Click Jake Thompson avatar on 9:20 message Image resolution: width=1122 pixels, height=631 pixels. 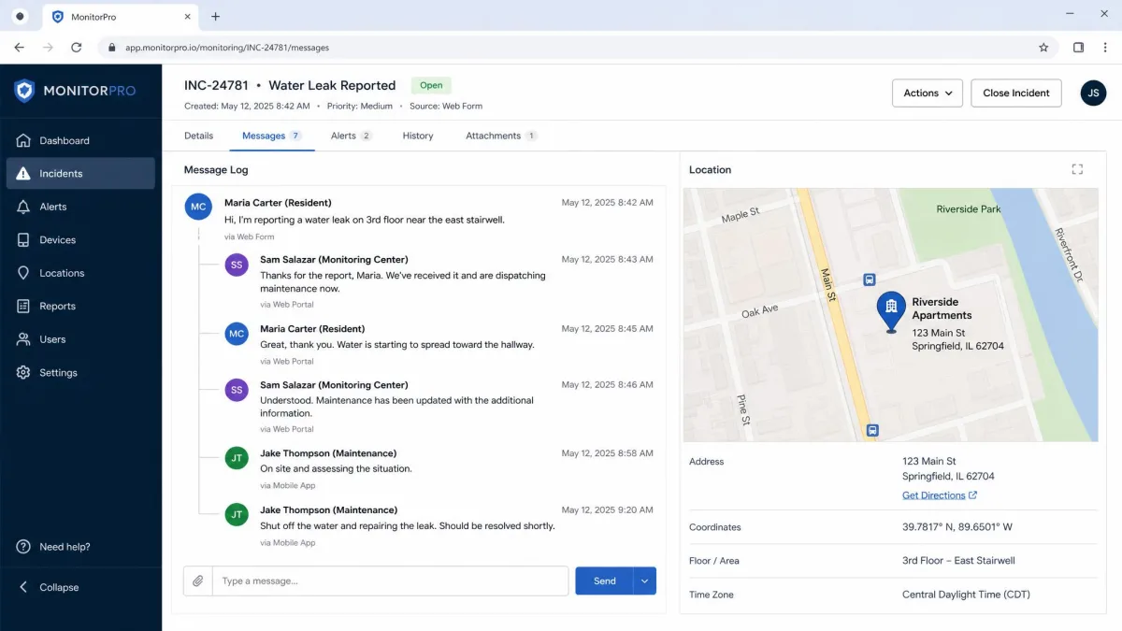point(237,514)
